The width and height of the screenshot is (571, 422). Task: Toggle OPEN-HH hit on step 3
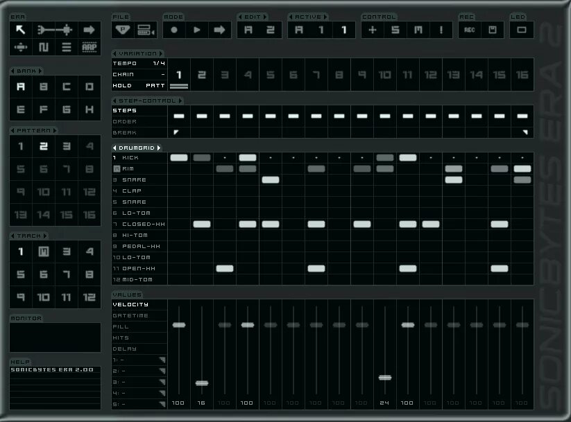[225, 268]
